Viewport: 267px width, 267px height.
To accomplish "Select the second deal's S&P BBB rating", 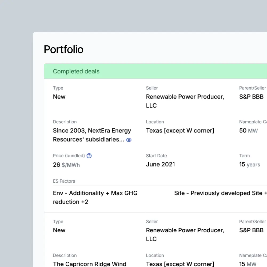I will tap(251, 230).
